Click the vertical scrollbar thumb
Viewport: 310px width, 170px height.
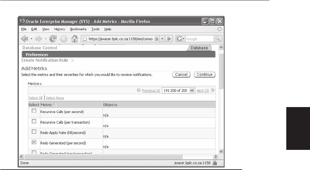tap(221, 71)
